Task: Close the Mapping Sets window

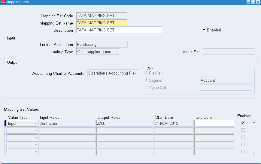Action: tap(258, 2)
